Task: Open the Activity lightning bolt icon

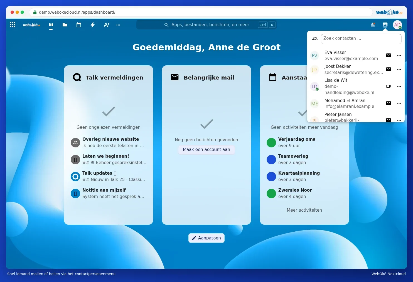Action: click(x=93, y=25)
